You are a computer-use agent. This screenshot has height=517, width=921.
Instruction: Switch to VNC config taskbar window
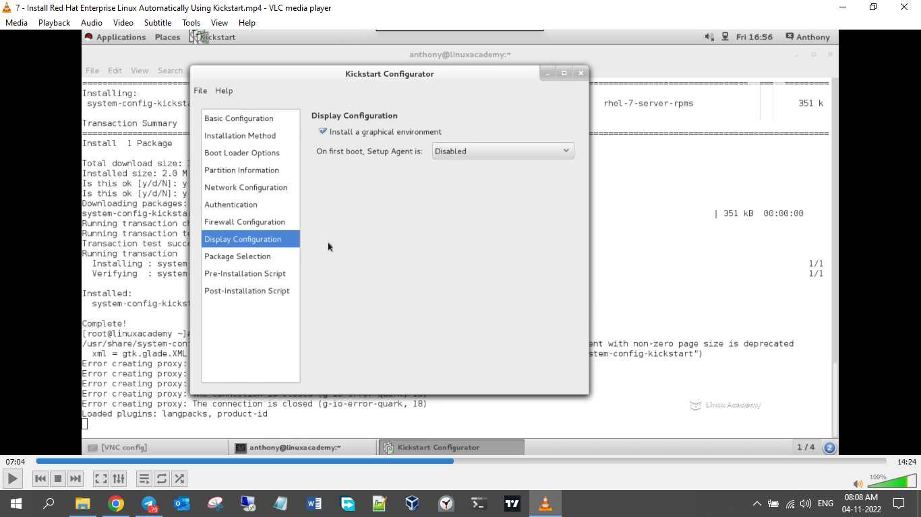156,447
